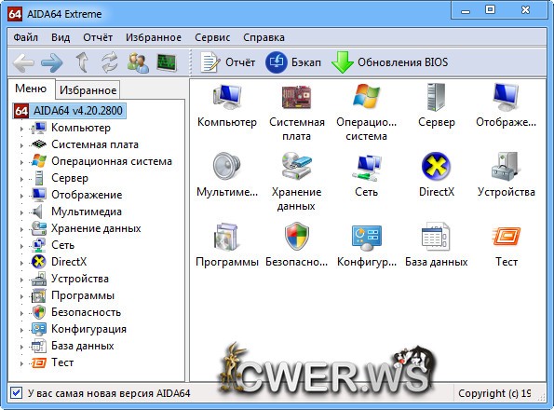
Task: Open the Сервис menu
Action: click(x=212, y=37)
